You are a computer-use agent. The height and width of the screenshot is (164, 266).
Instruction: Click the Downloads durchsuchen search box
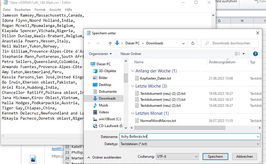tap(230, 43)
